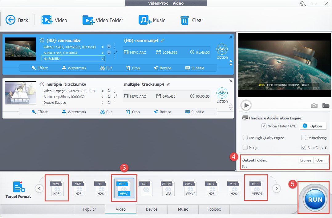Open info for multiple_tracks.mkv
Viewport: 332px width, 218px height.
pyautogui.click(x=42, y=84)
